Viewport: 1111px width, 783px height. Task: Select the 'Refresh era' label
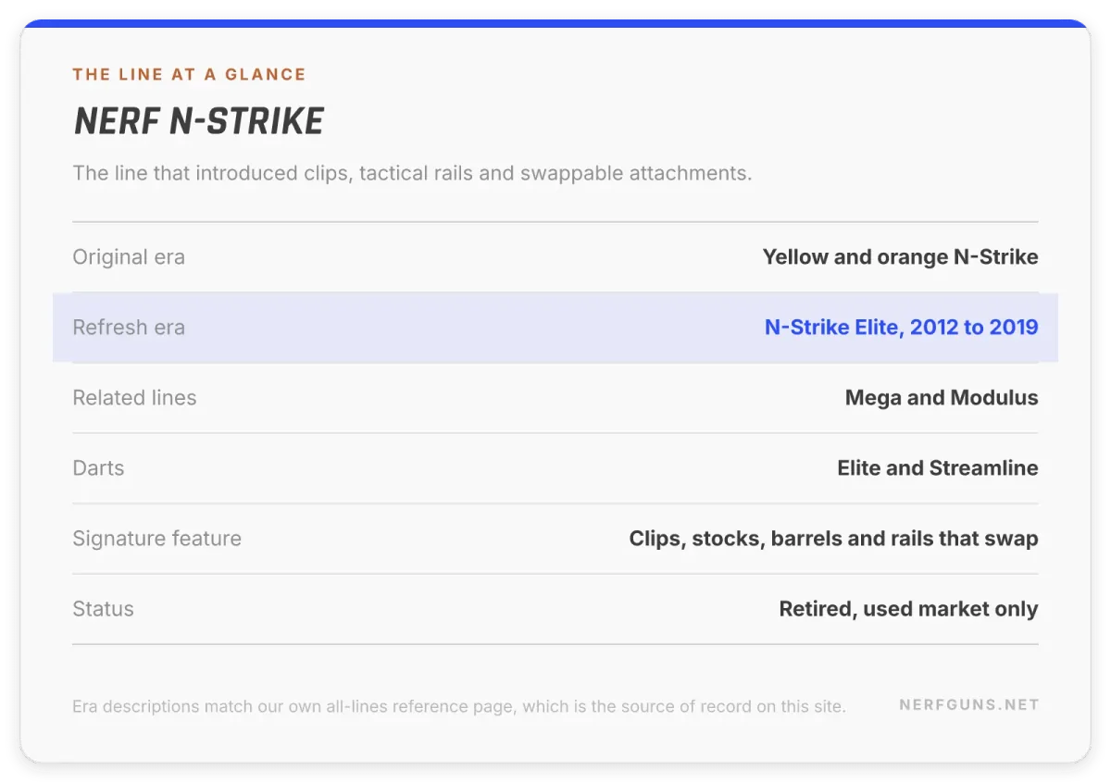tap(129, 328)
